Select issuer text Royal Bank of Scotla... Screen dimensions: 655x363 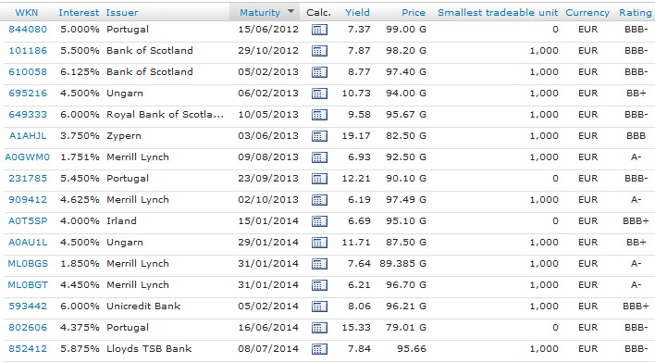point(165,115)
